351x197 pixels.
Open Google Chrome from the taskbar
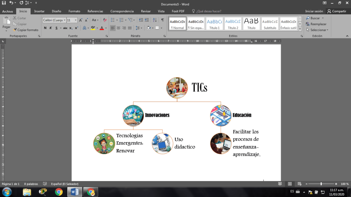59,192
